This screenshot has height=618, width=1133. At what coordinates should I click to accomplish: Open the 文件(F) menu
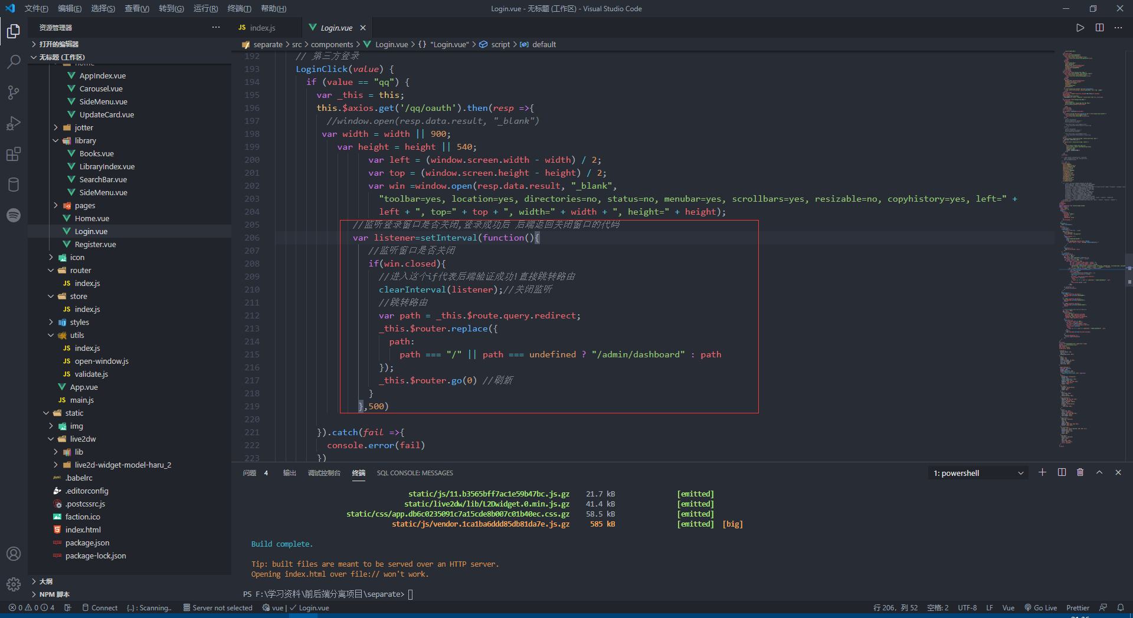[37, 8]
